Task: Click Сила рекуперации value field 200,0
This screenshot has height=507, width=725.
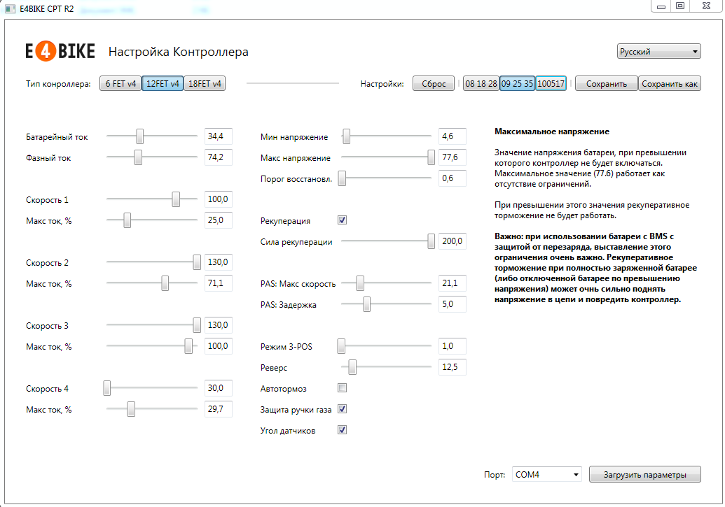Action: pyautogui.click(x=453, y=241)
